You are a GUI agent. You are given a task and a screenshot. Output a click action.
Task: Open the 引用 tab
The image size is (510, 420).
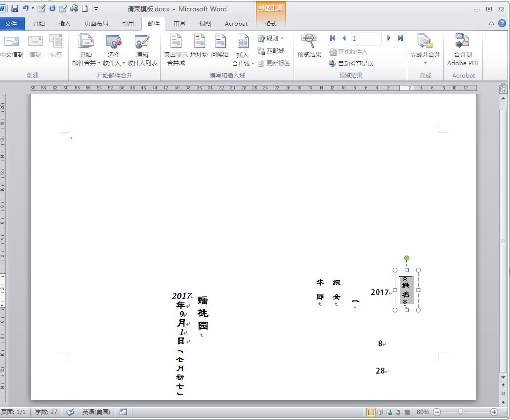(x=128, y=23)
